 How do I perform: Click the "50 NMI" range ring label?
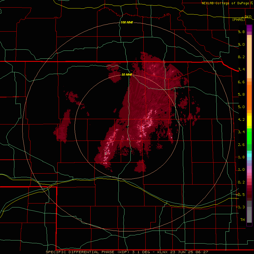point(127,75)
